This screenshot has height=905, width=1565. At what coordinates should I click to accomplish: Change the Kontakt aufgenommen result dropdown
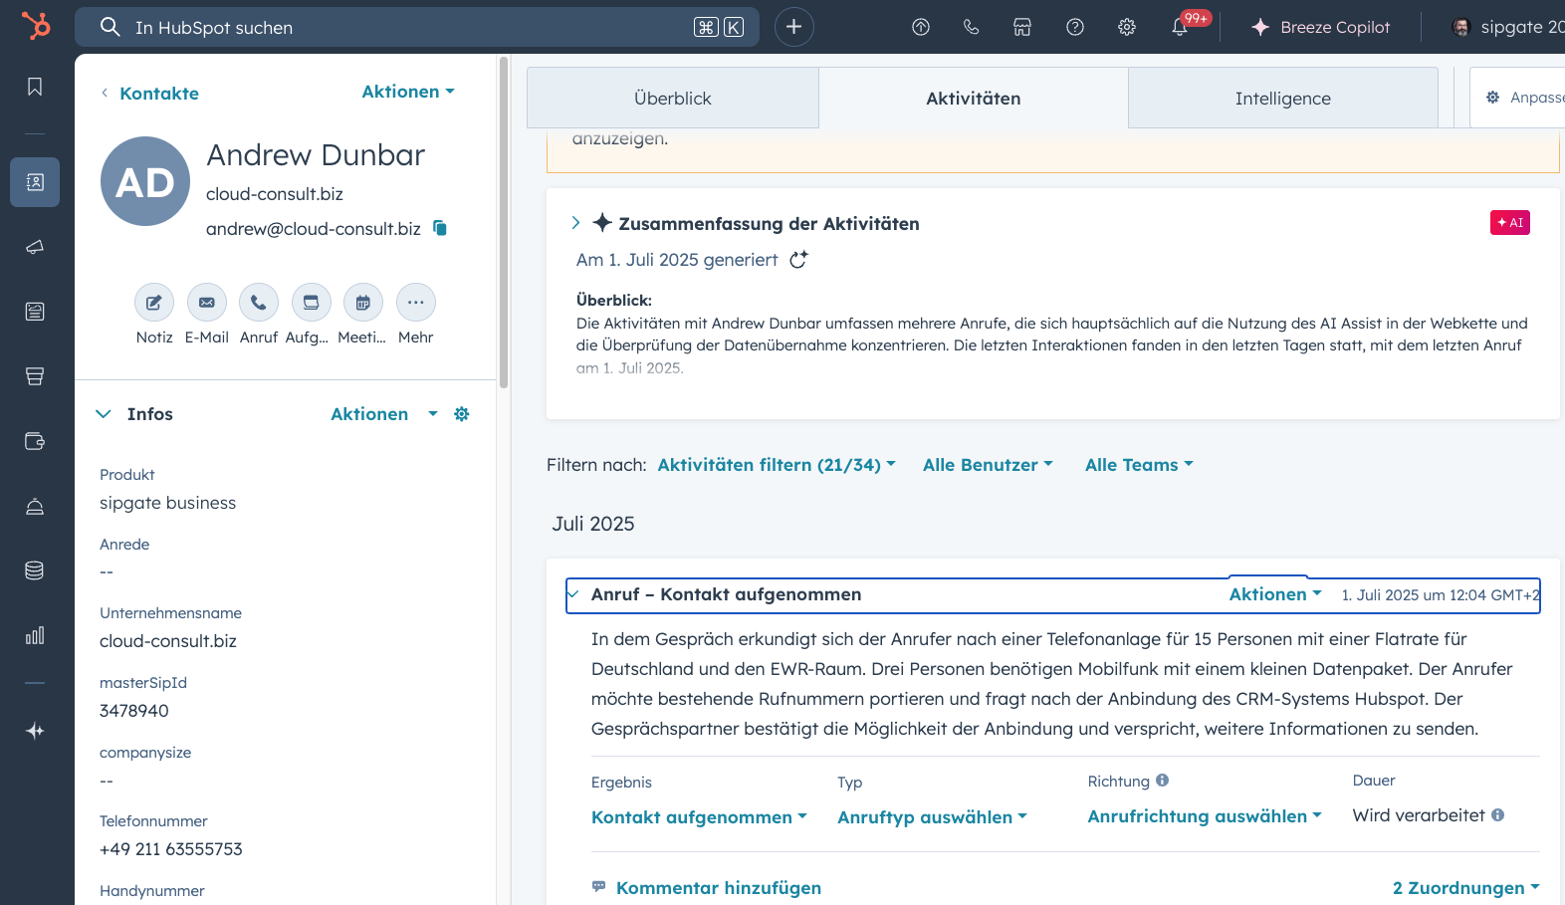coord(699,817)
